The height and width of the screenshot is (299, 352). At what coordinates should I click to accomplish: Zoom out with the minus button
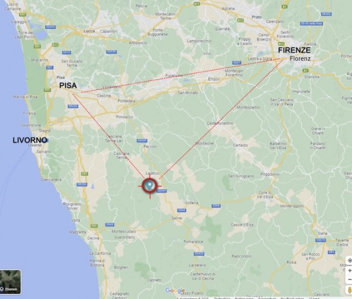350,280
